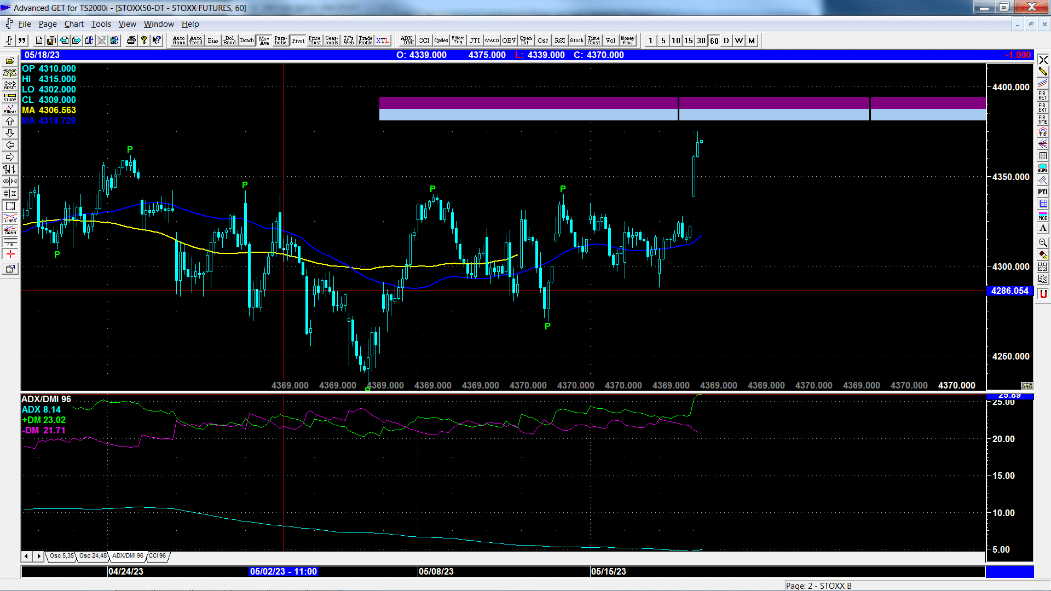Toggle the Pivot study off
The image size is (1051, 591).
point(298,40)
